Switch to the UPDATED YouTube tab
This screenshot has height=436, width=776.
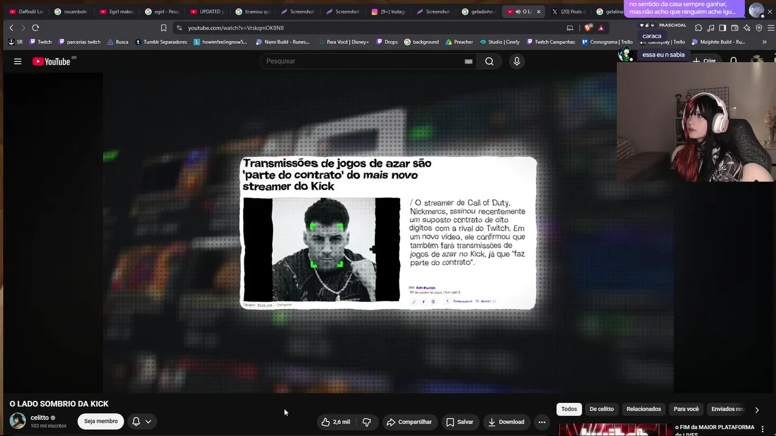(x=207, y=12)
